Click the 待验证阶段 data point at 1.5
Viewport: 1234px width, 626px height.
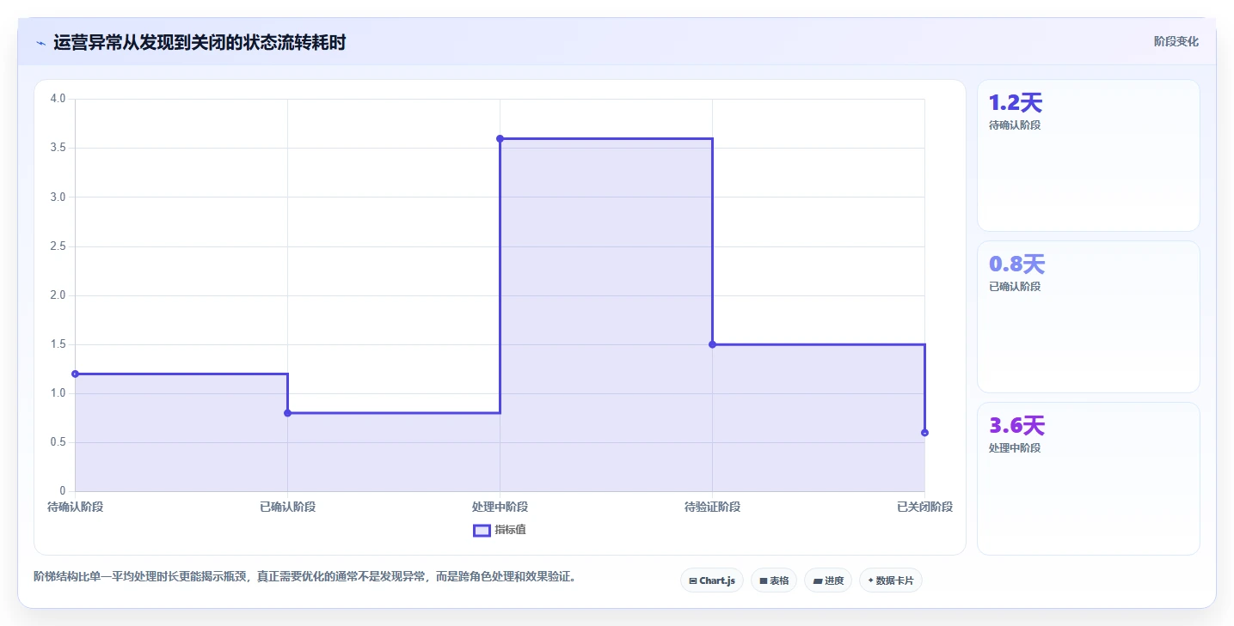712,344
